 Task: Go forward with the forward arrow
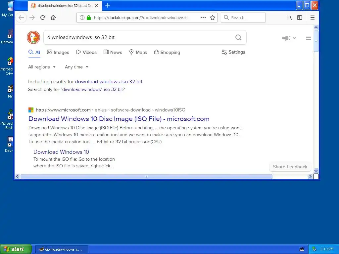coord(32,18)
